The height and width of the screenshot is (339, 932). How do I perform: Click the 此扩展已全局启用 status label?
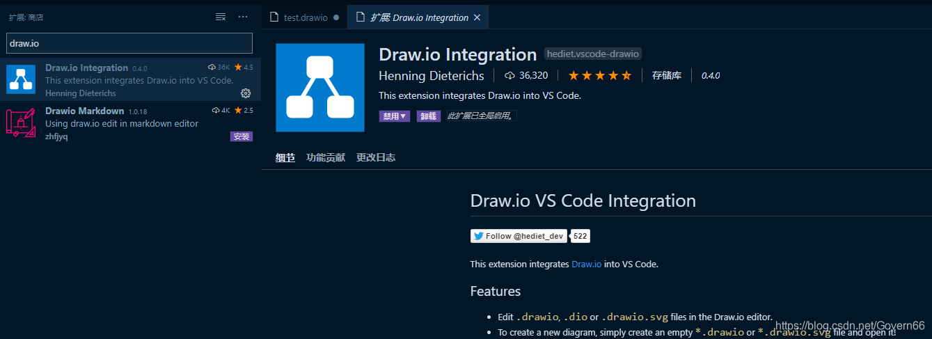pyautogui.click(x=480, y=116)
